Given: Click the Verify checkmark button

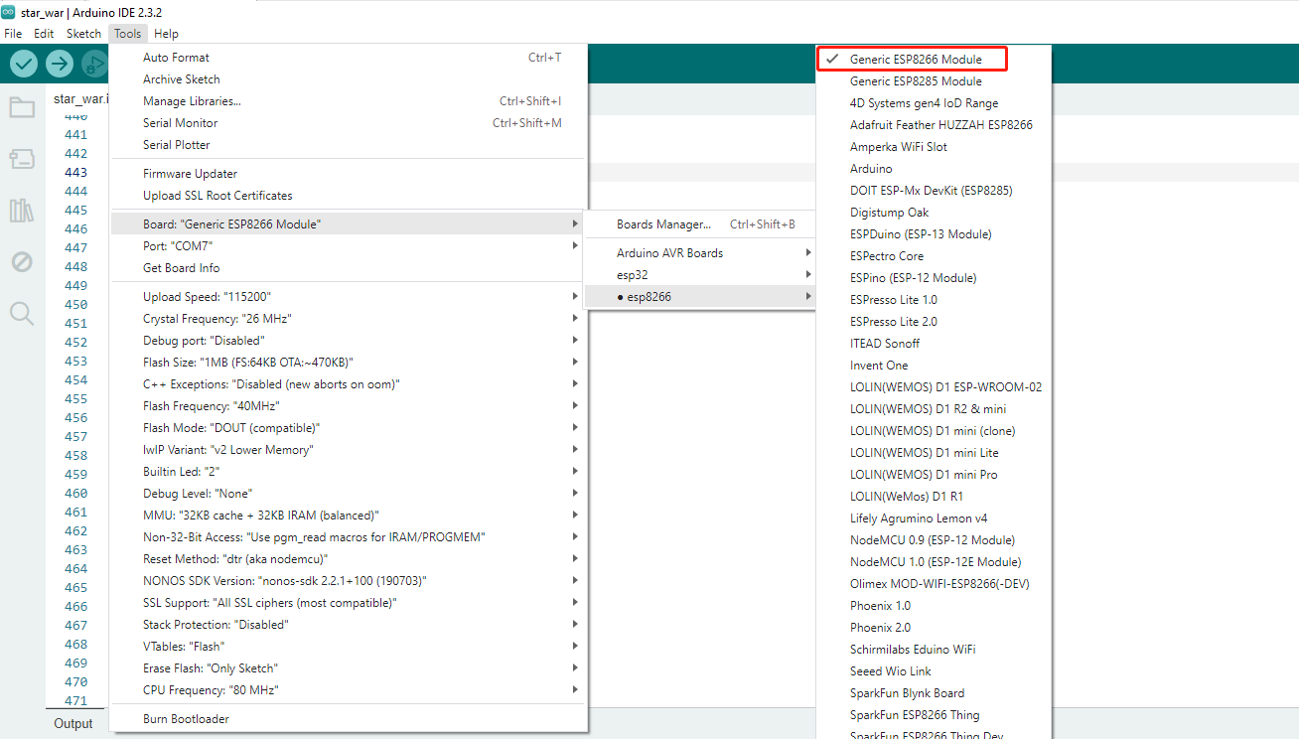Looking at the screenshot, I should [24, 64].
